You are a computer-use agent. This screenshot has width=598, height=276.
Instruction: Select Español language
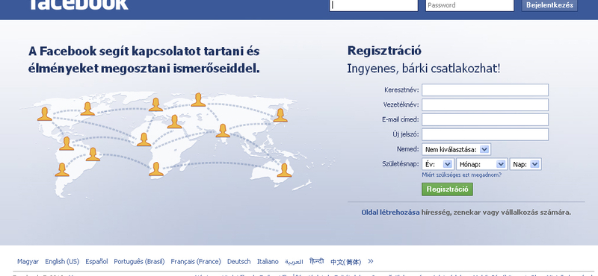(96, 262)
